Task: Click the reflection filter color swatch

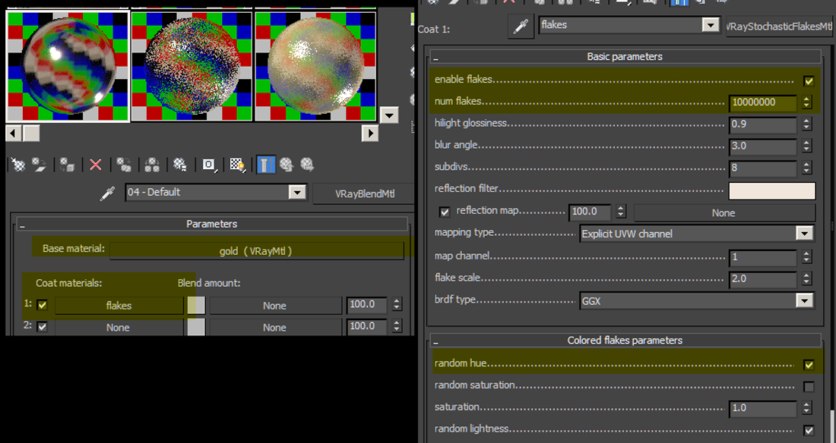Action: pos(772,190)
